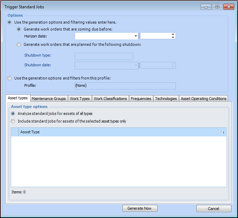Select 'Use the generation options and filtering values' radio

click(x=9, y=22)
